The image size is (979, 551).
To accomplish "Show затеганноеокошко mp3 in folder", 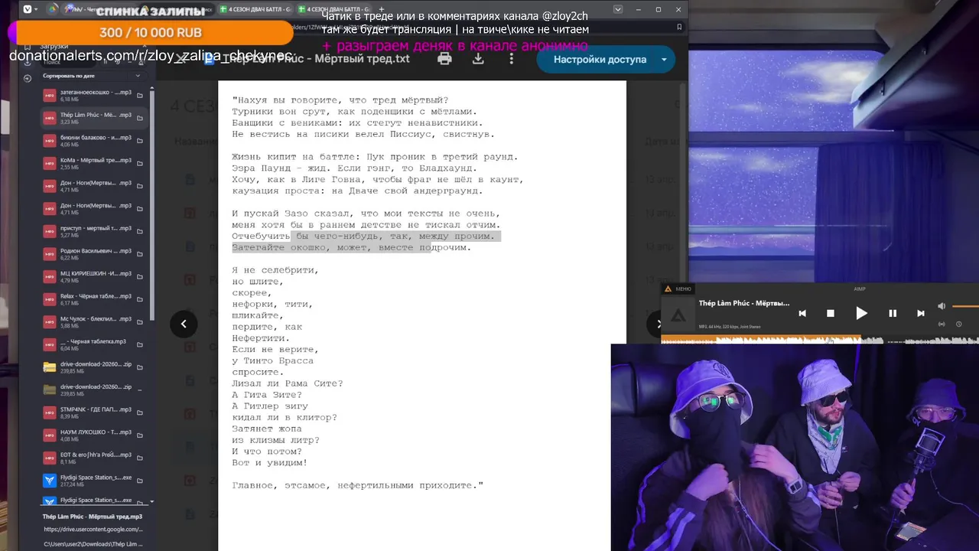I will coord(139,96).
